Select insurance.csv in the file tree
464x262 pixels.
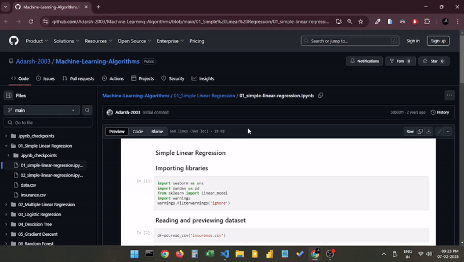[33, 195]
